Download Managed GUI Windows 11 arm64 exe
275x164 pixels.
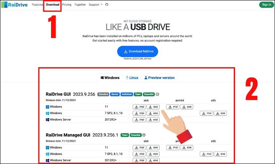click(x=187, y=148)
